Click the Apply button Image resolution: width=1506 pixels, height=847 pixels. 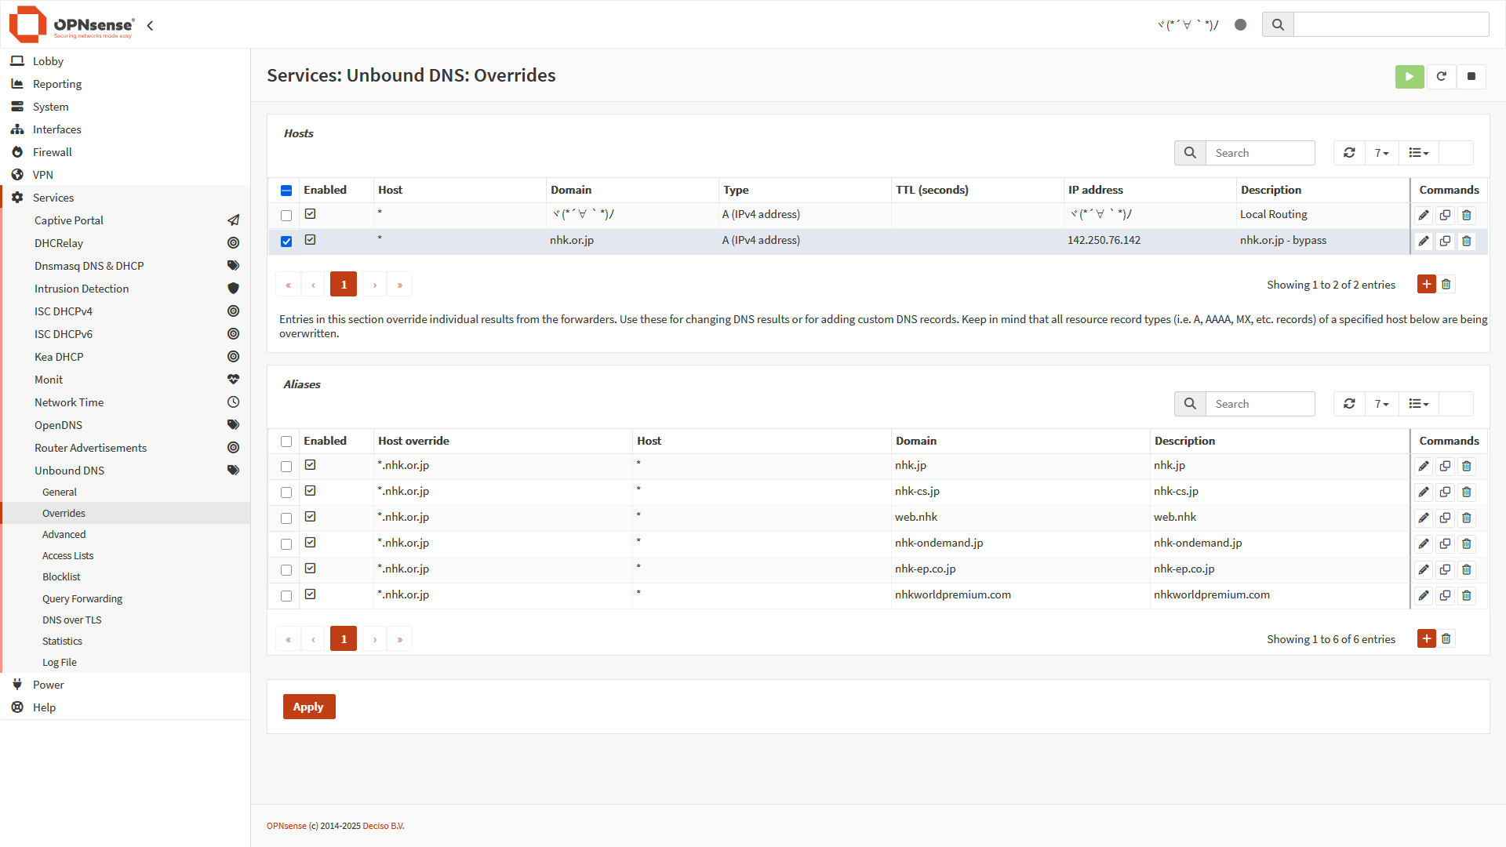308,707
